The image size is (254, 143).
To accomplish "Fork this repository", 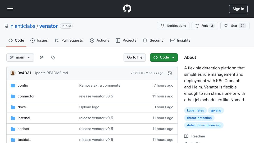I will point(205,26).
